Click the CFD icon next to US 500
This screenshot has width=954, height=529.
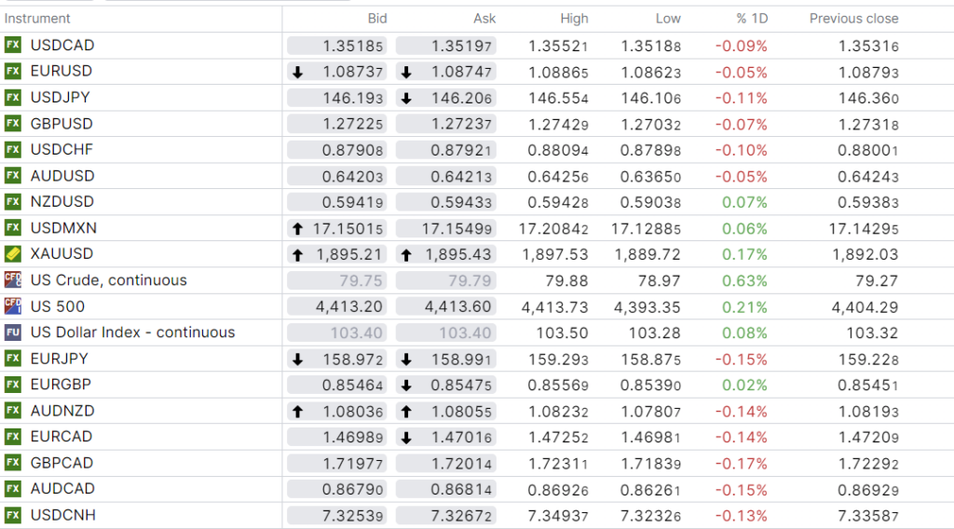[x=13, y=306]
